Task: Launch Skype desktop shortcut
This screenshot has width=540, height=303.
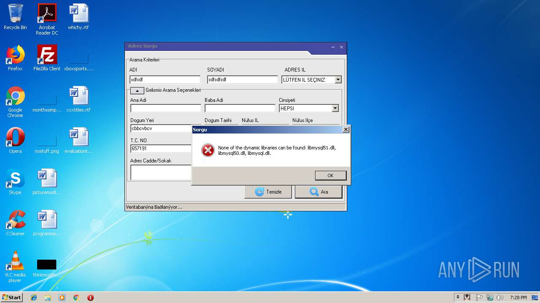Action: click(15, 182)
